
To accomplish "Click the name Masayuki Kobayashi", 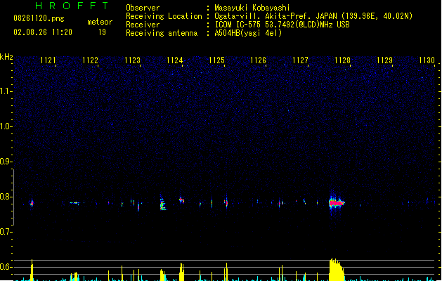I will 252,8.
